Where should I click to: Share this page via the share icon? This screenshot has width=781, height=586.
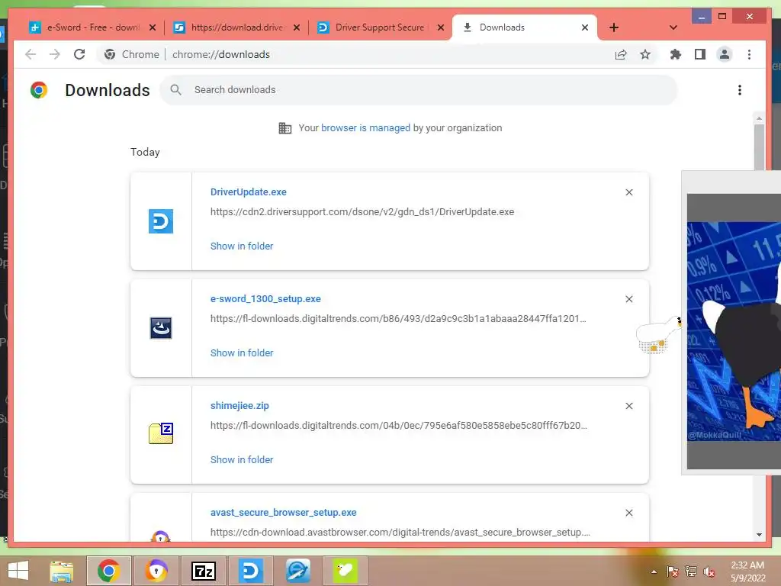pos(621,54)
